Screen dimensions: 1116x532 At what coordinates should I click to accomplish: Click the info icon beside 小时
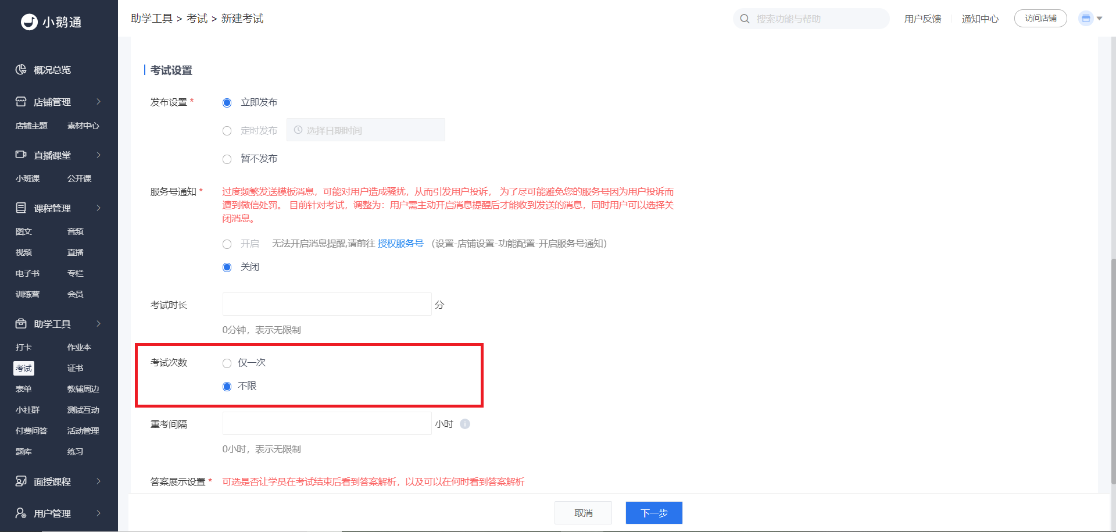click(465, 424)
